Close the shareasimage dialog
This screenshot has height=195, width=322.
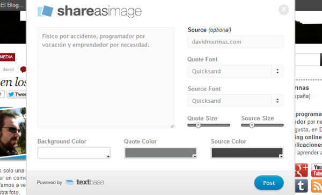(x=283, y=10)
